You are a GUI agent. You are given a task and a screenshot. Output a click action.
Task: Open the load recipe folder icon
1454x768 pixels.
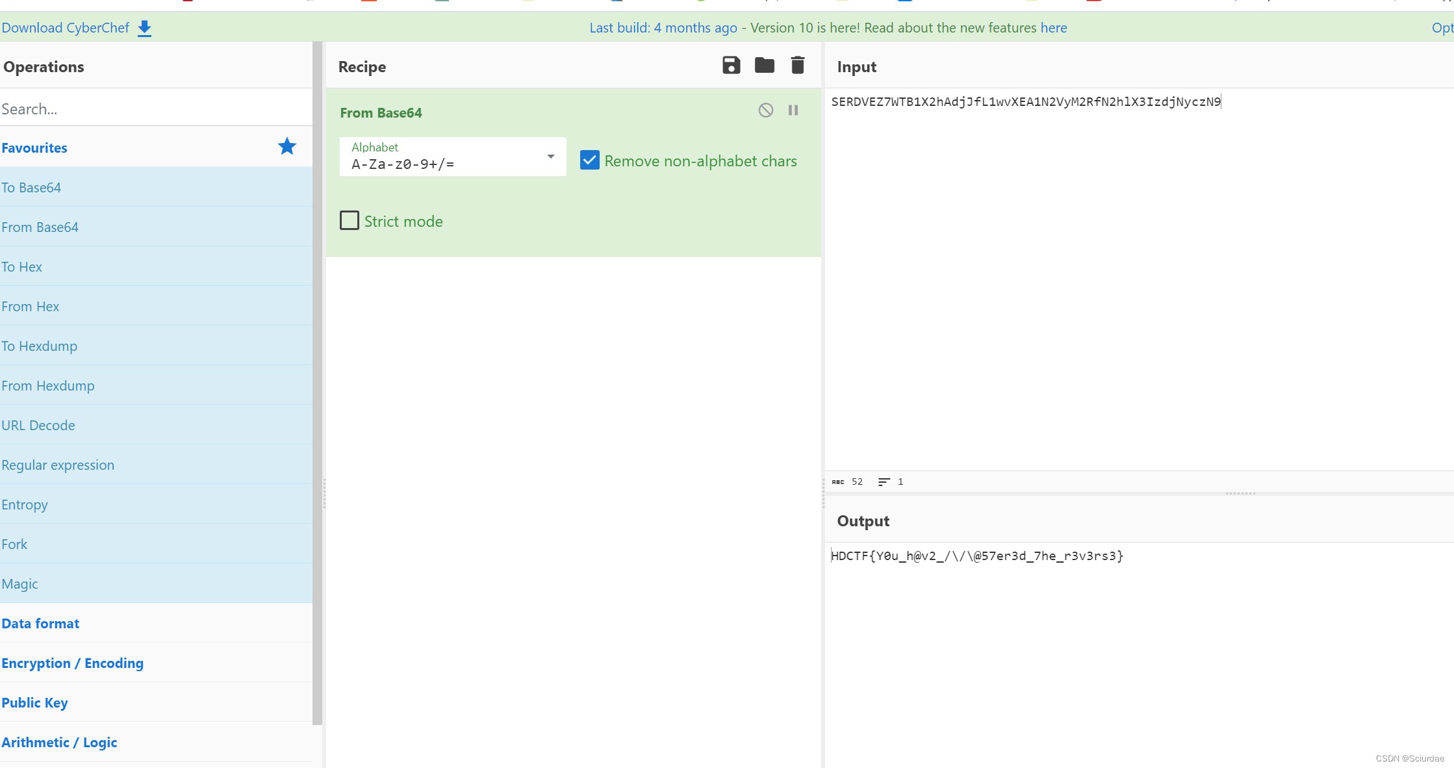pos(765,66)
